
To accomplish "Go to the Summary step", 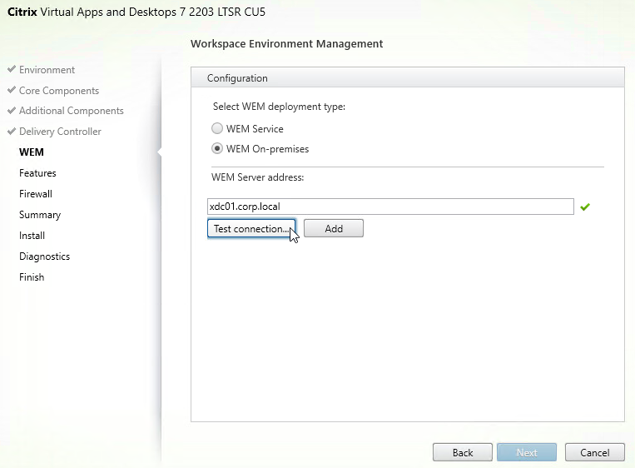I will (40, 215).
